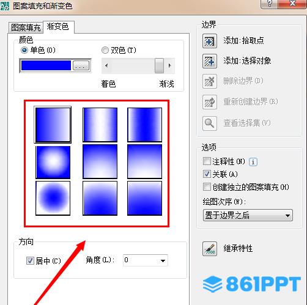Click the annotative info icon
The width and height of the screenshot is (307, 305).
pos(253,162)
